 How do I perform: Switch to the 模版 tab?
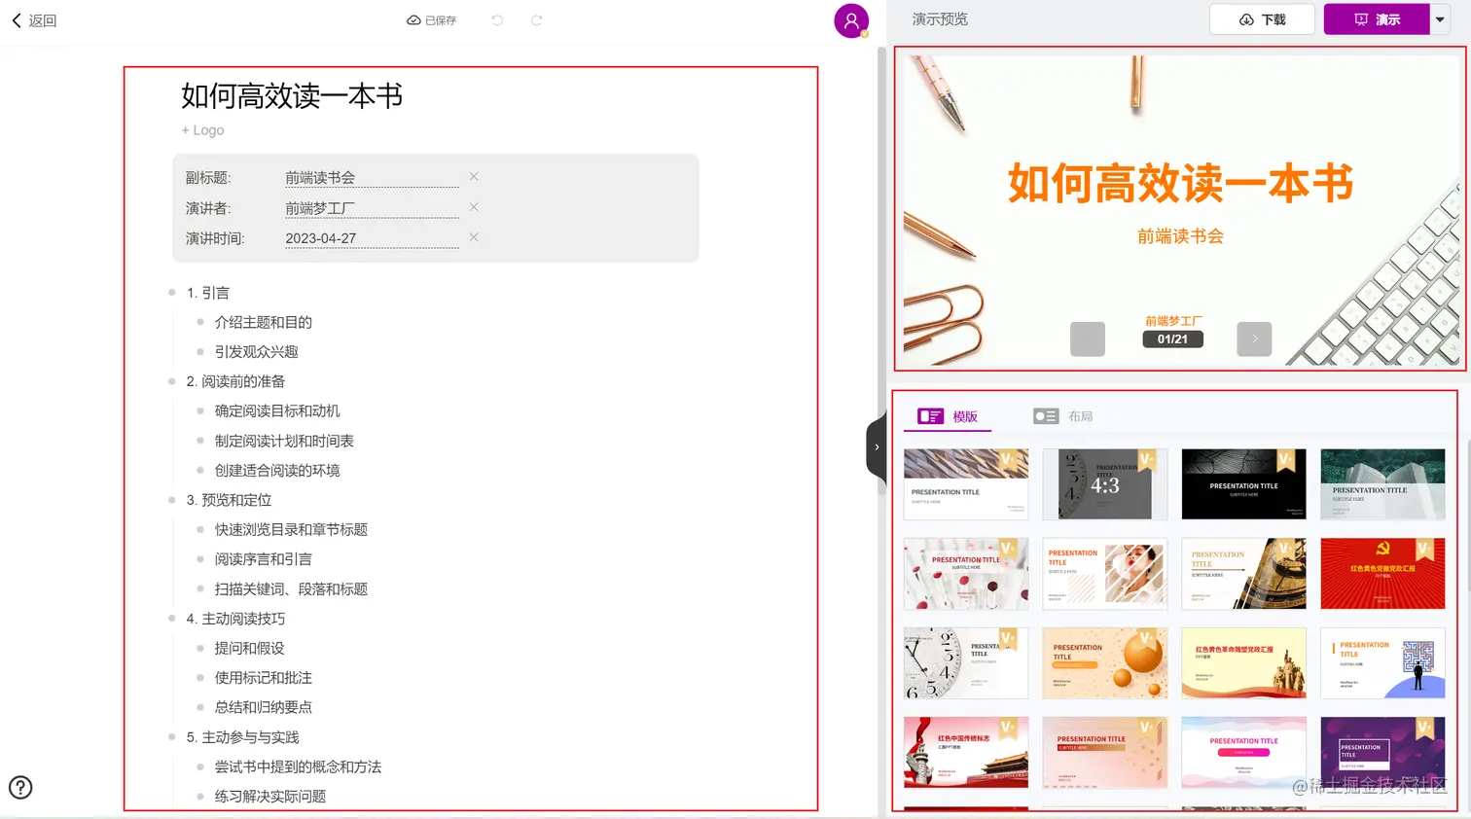click(x=948, y=416)
